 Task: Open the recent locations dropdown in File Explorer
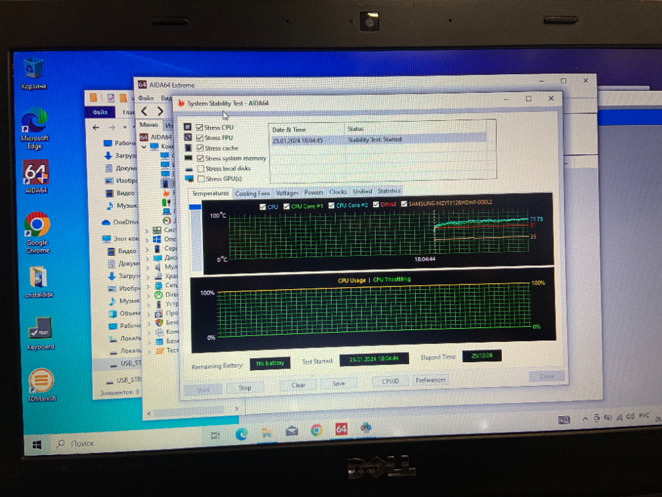tap(125, 127)
